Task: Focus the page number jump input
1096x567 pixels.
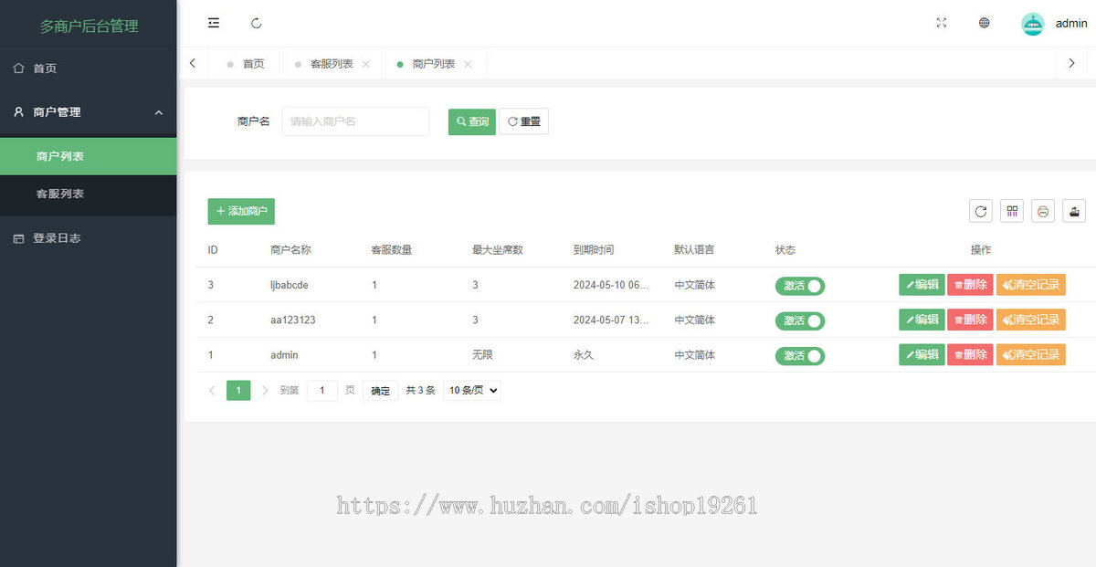Action: pos(322,390)
